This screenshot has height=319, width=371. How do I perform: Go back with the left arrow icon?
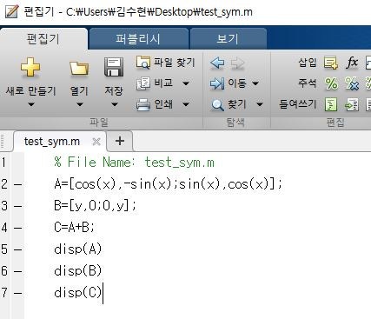[217, 63]
